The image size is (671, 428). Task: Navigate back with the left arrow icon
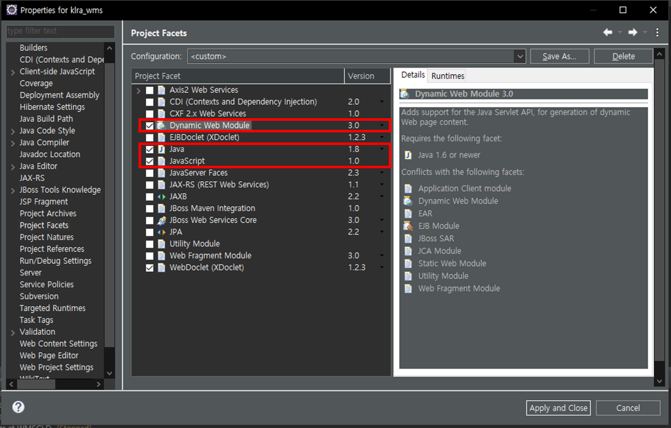coord(608,33)
